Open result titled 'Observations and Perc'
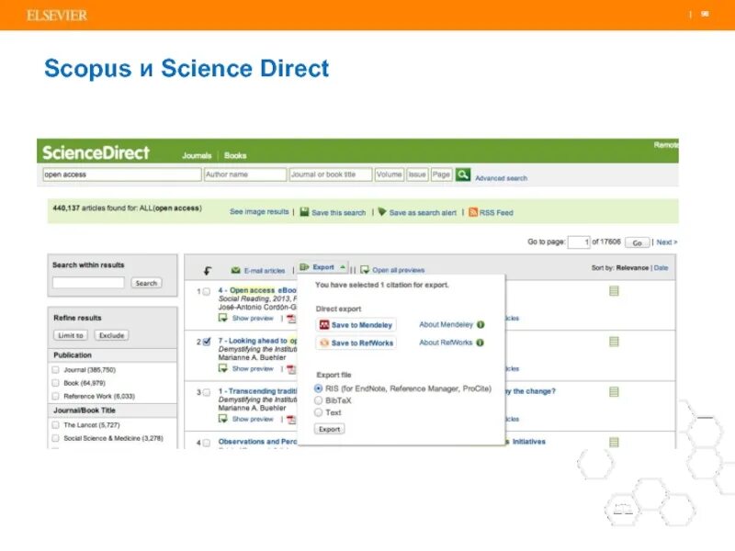This screenshot has height=551, width=735. [x=258, y=442]
